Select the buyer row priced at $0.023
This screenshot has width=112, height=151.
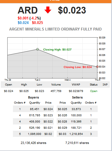pos(33,115)
